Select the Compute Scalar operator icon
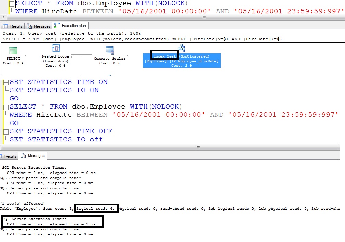Screen dimensions: 345x242 point(110,50)
